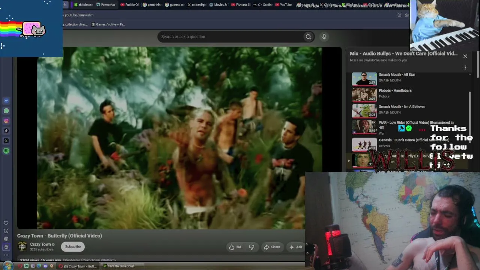The width and height of the screenshot is (480, 270).
Task: Click the Crazy Town channel avatar
Action: tap(22, 246)
